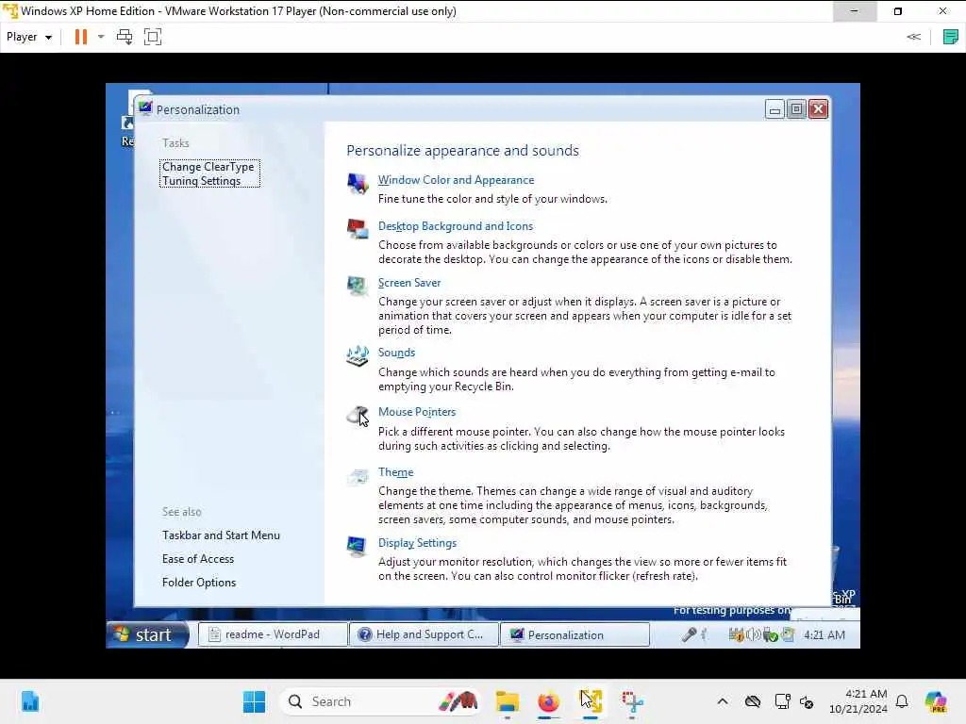
Task: Click the Sounds musical notes icon
Action: point(358,355)
